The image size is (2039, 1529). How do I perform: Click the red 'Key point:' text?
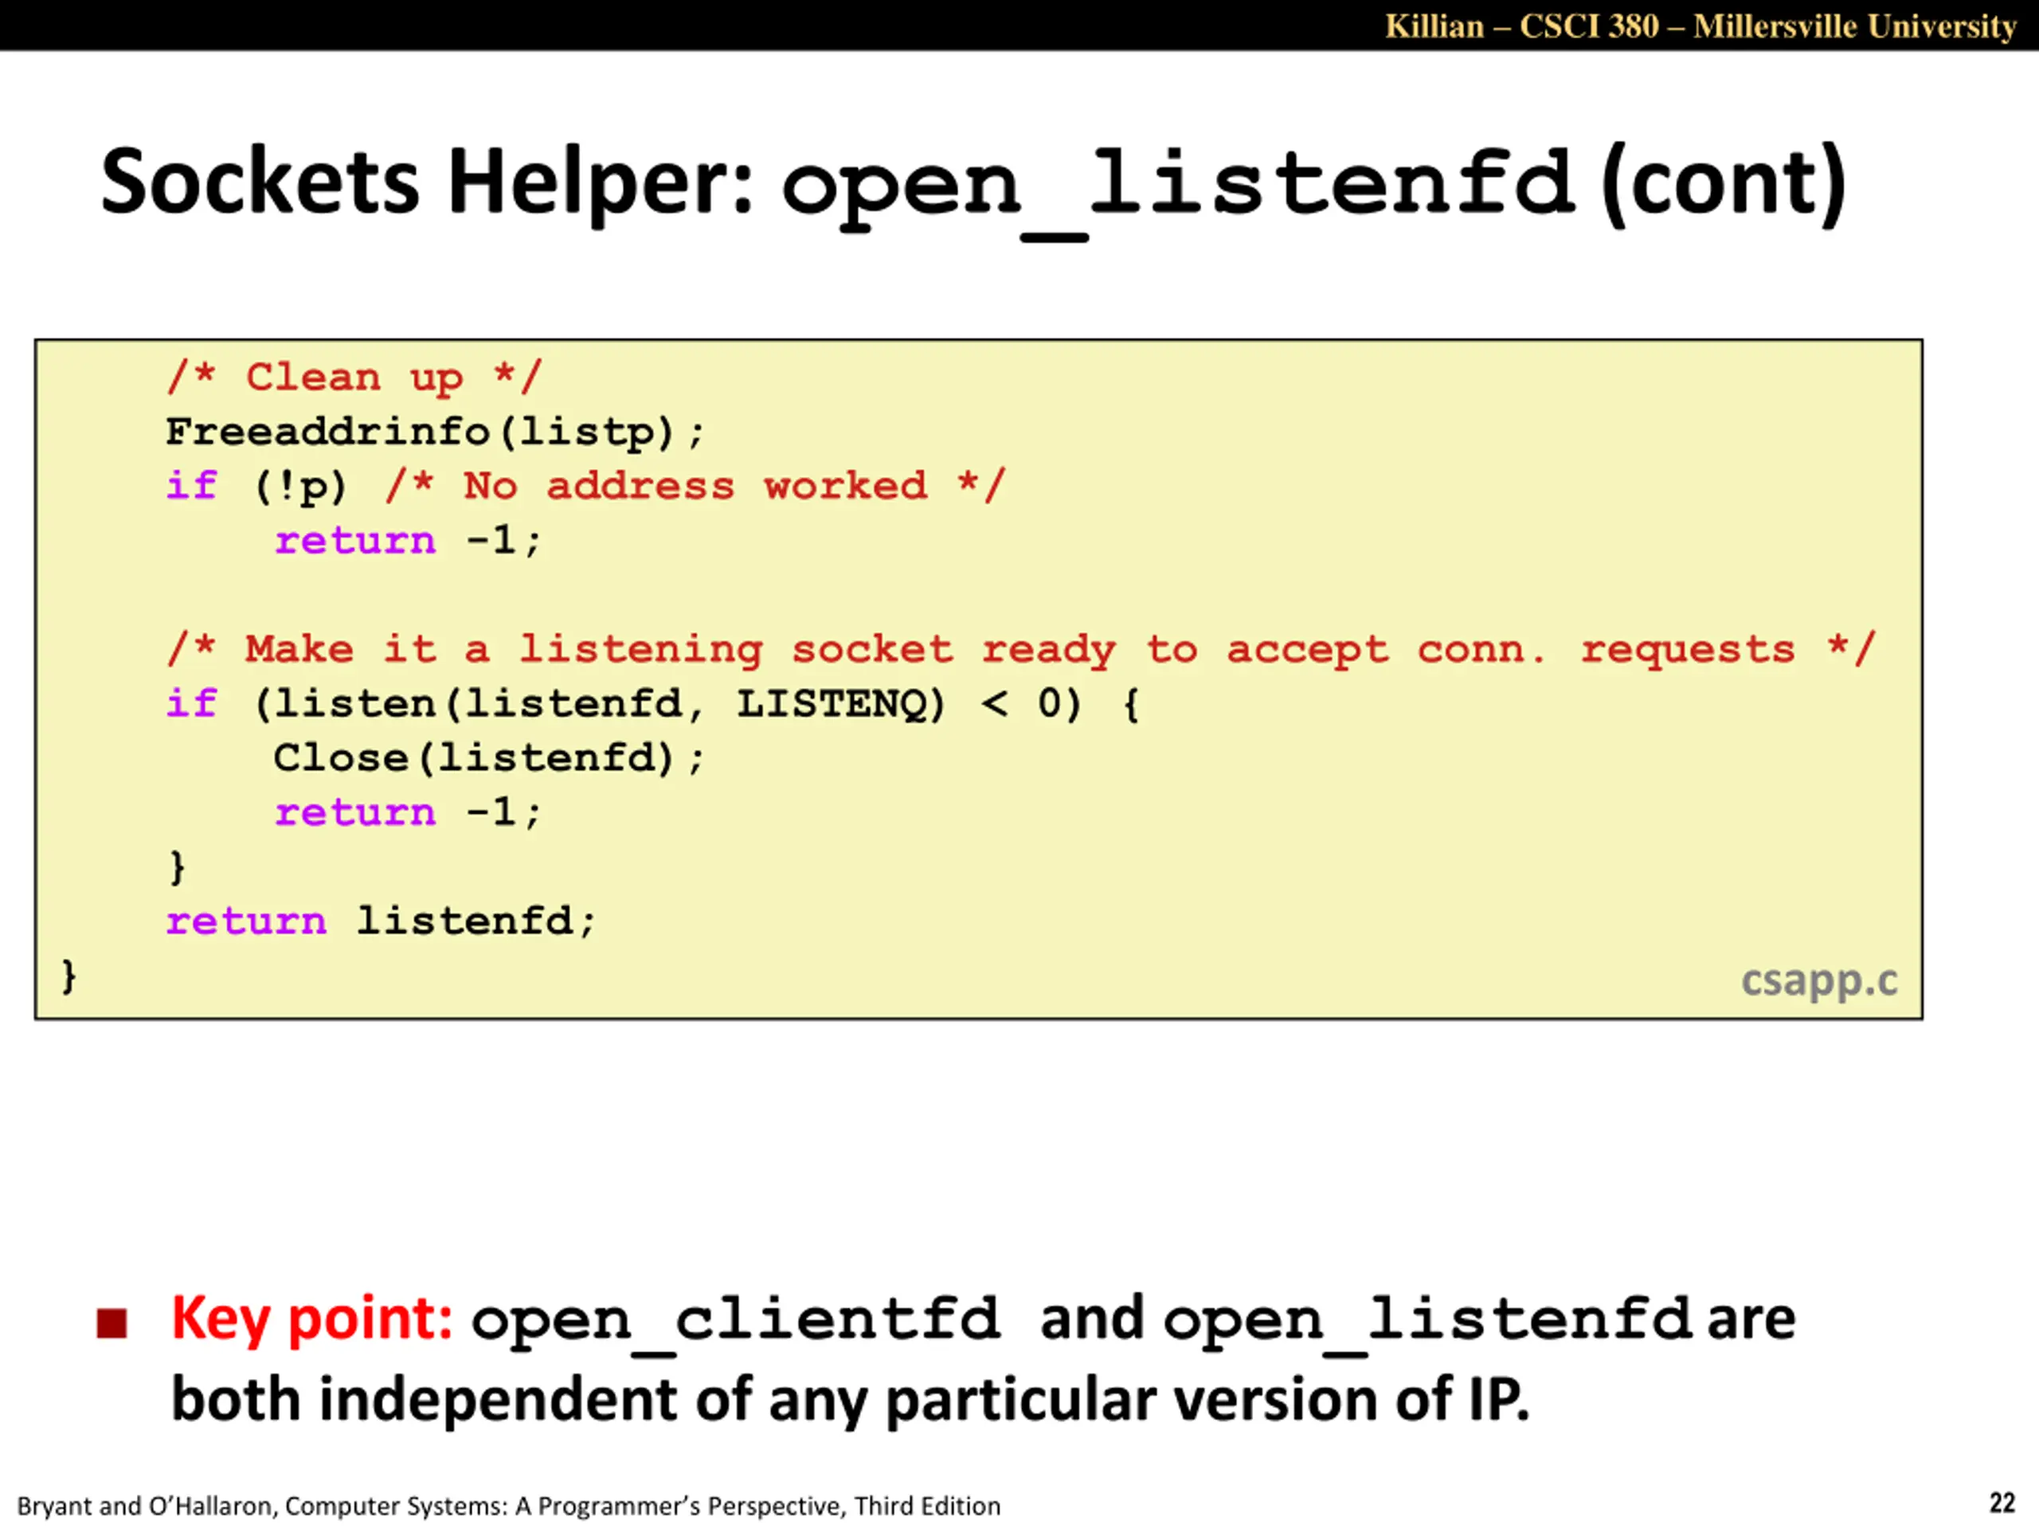(x=311, y=1320)
